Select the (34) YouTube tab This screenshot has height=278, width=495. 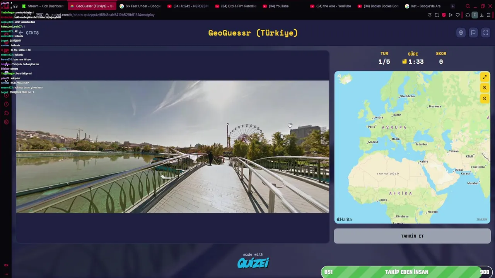pos(283,6)
